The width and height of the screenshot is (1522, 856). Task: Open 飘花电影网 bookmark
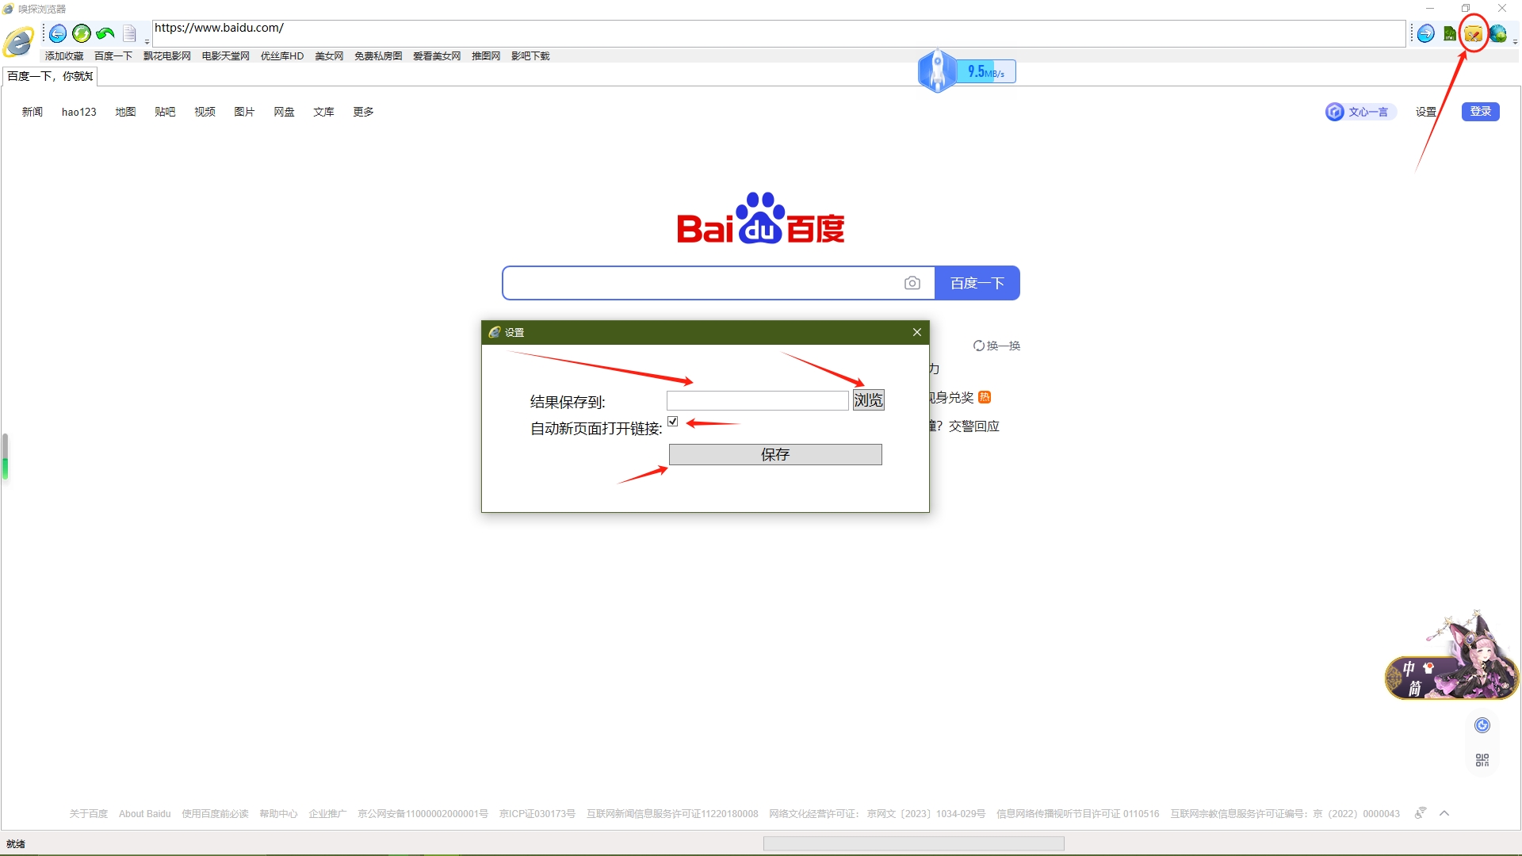[167, 55]
